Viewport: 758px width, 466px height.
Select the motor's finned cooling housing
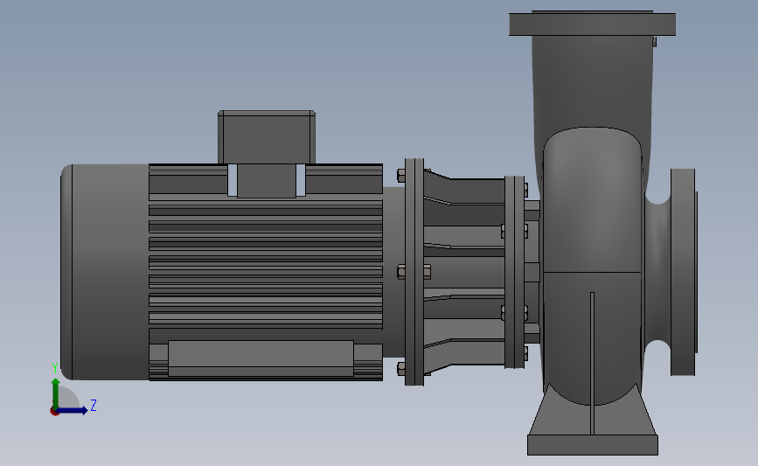coord(266,272)
